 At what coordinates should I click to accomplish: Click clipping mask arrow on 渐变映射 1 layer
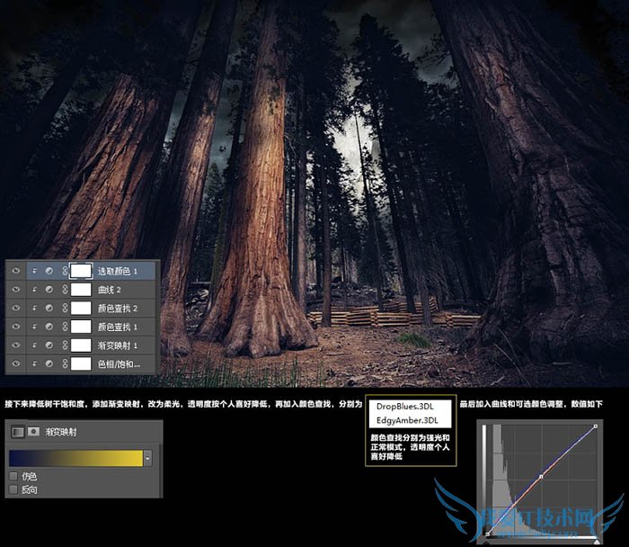point(34,345)
